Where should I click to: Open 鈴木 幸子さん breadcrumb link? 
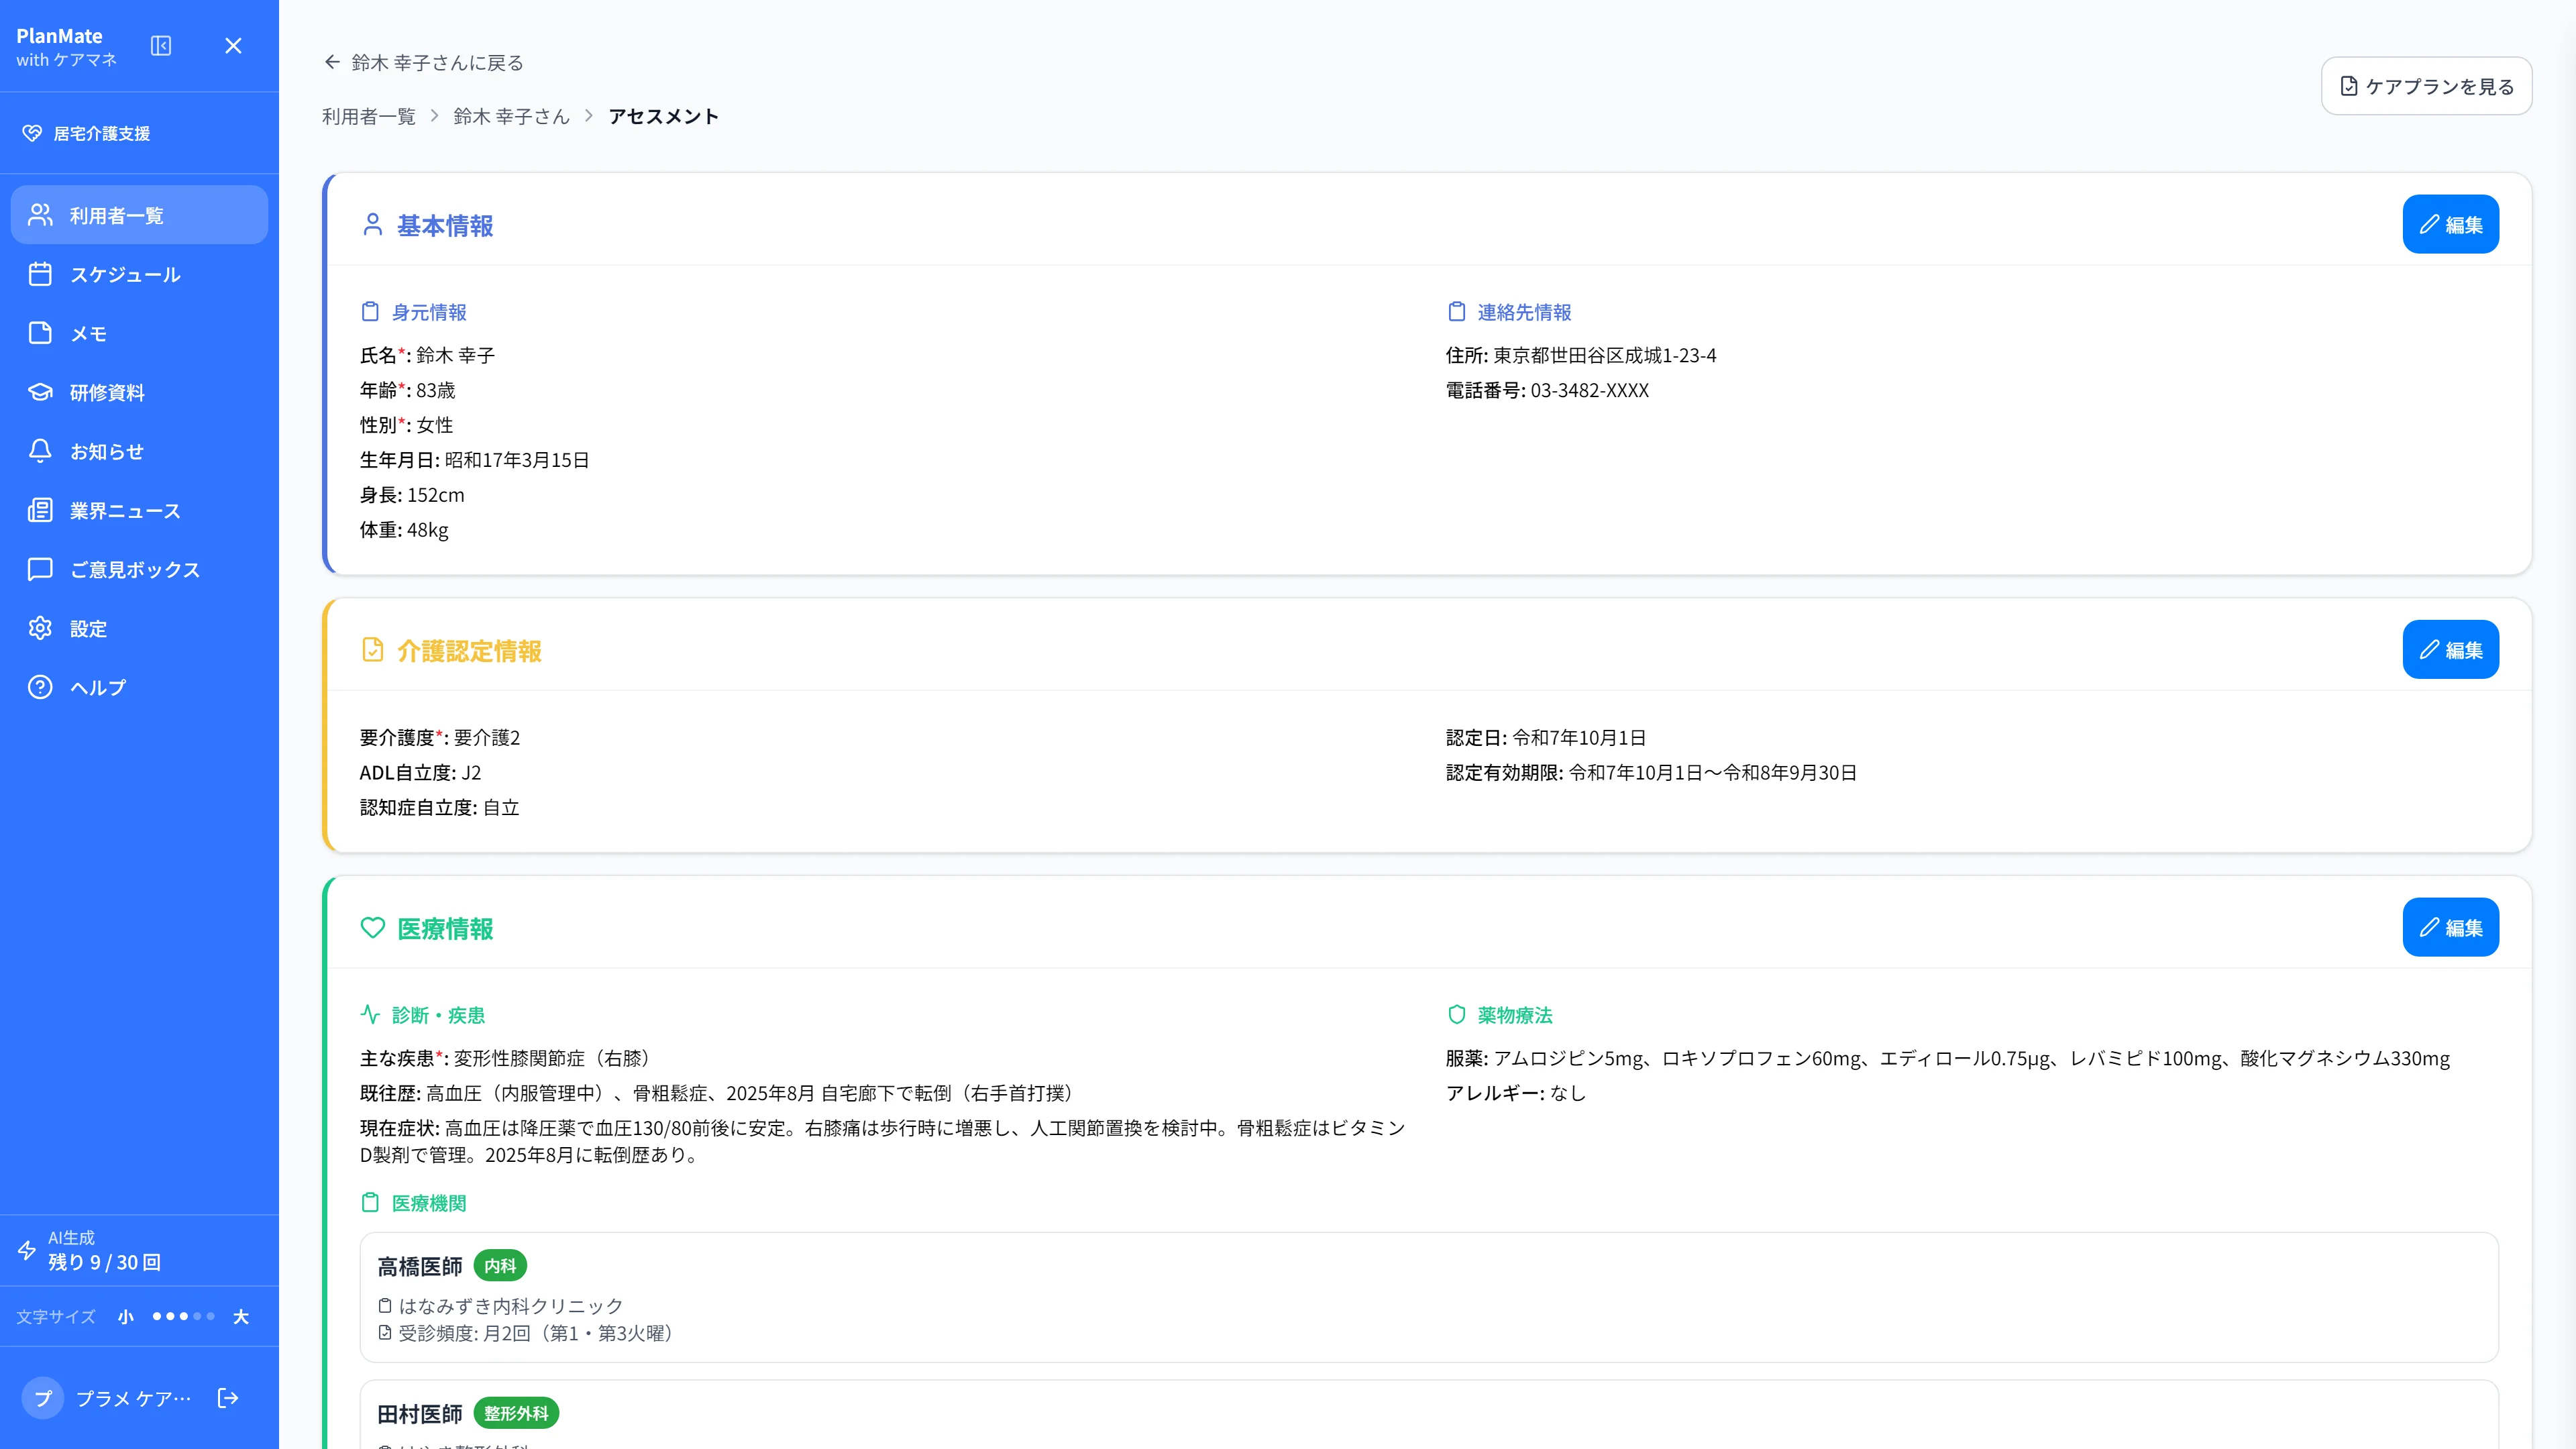pyautogui.click(x=511, y=116)
